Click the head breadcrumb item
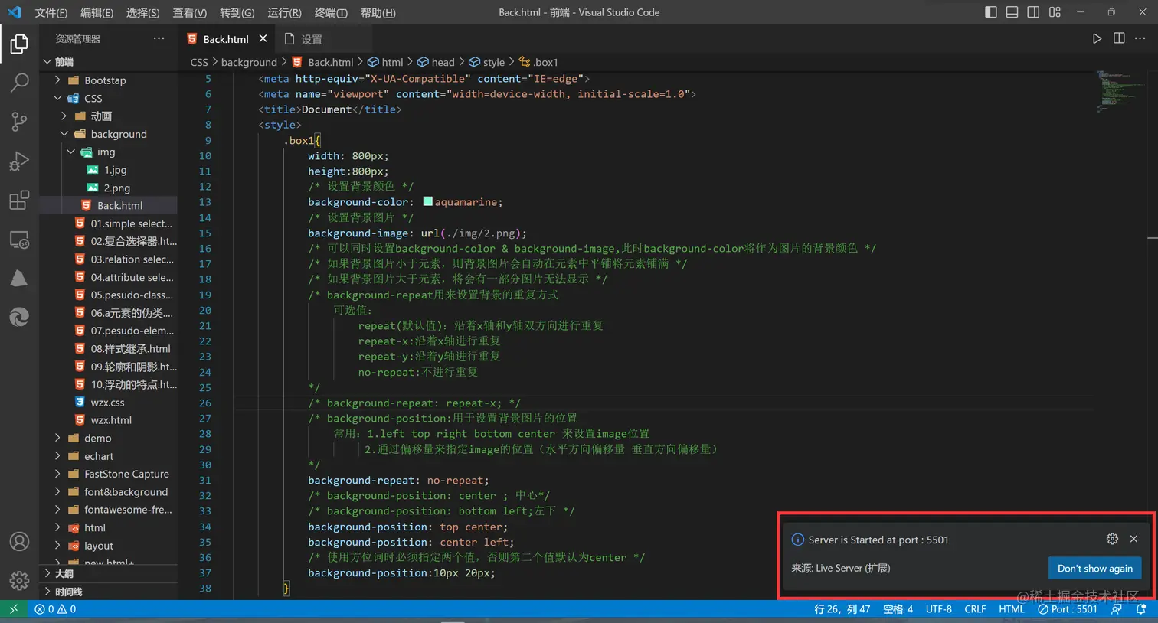The height and width of the screenshot is (623, 1158). 436,62
